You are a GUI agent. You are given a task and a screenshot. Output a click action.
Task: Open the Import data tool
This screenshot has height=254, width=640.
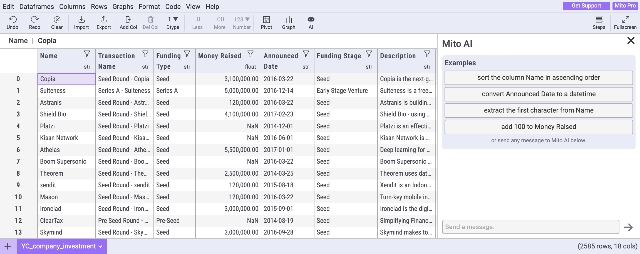(x=81, y=22)
